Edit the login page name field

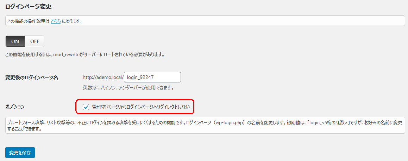point(152,77)
